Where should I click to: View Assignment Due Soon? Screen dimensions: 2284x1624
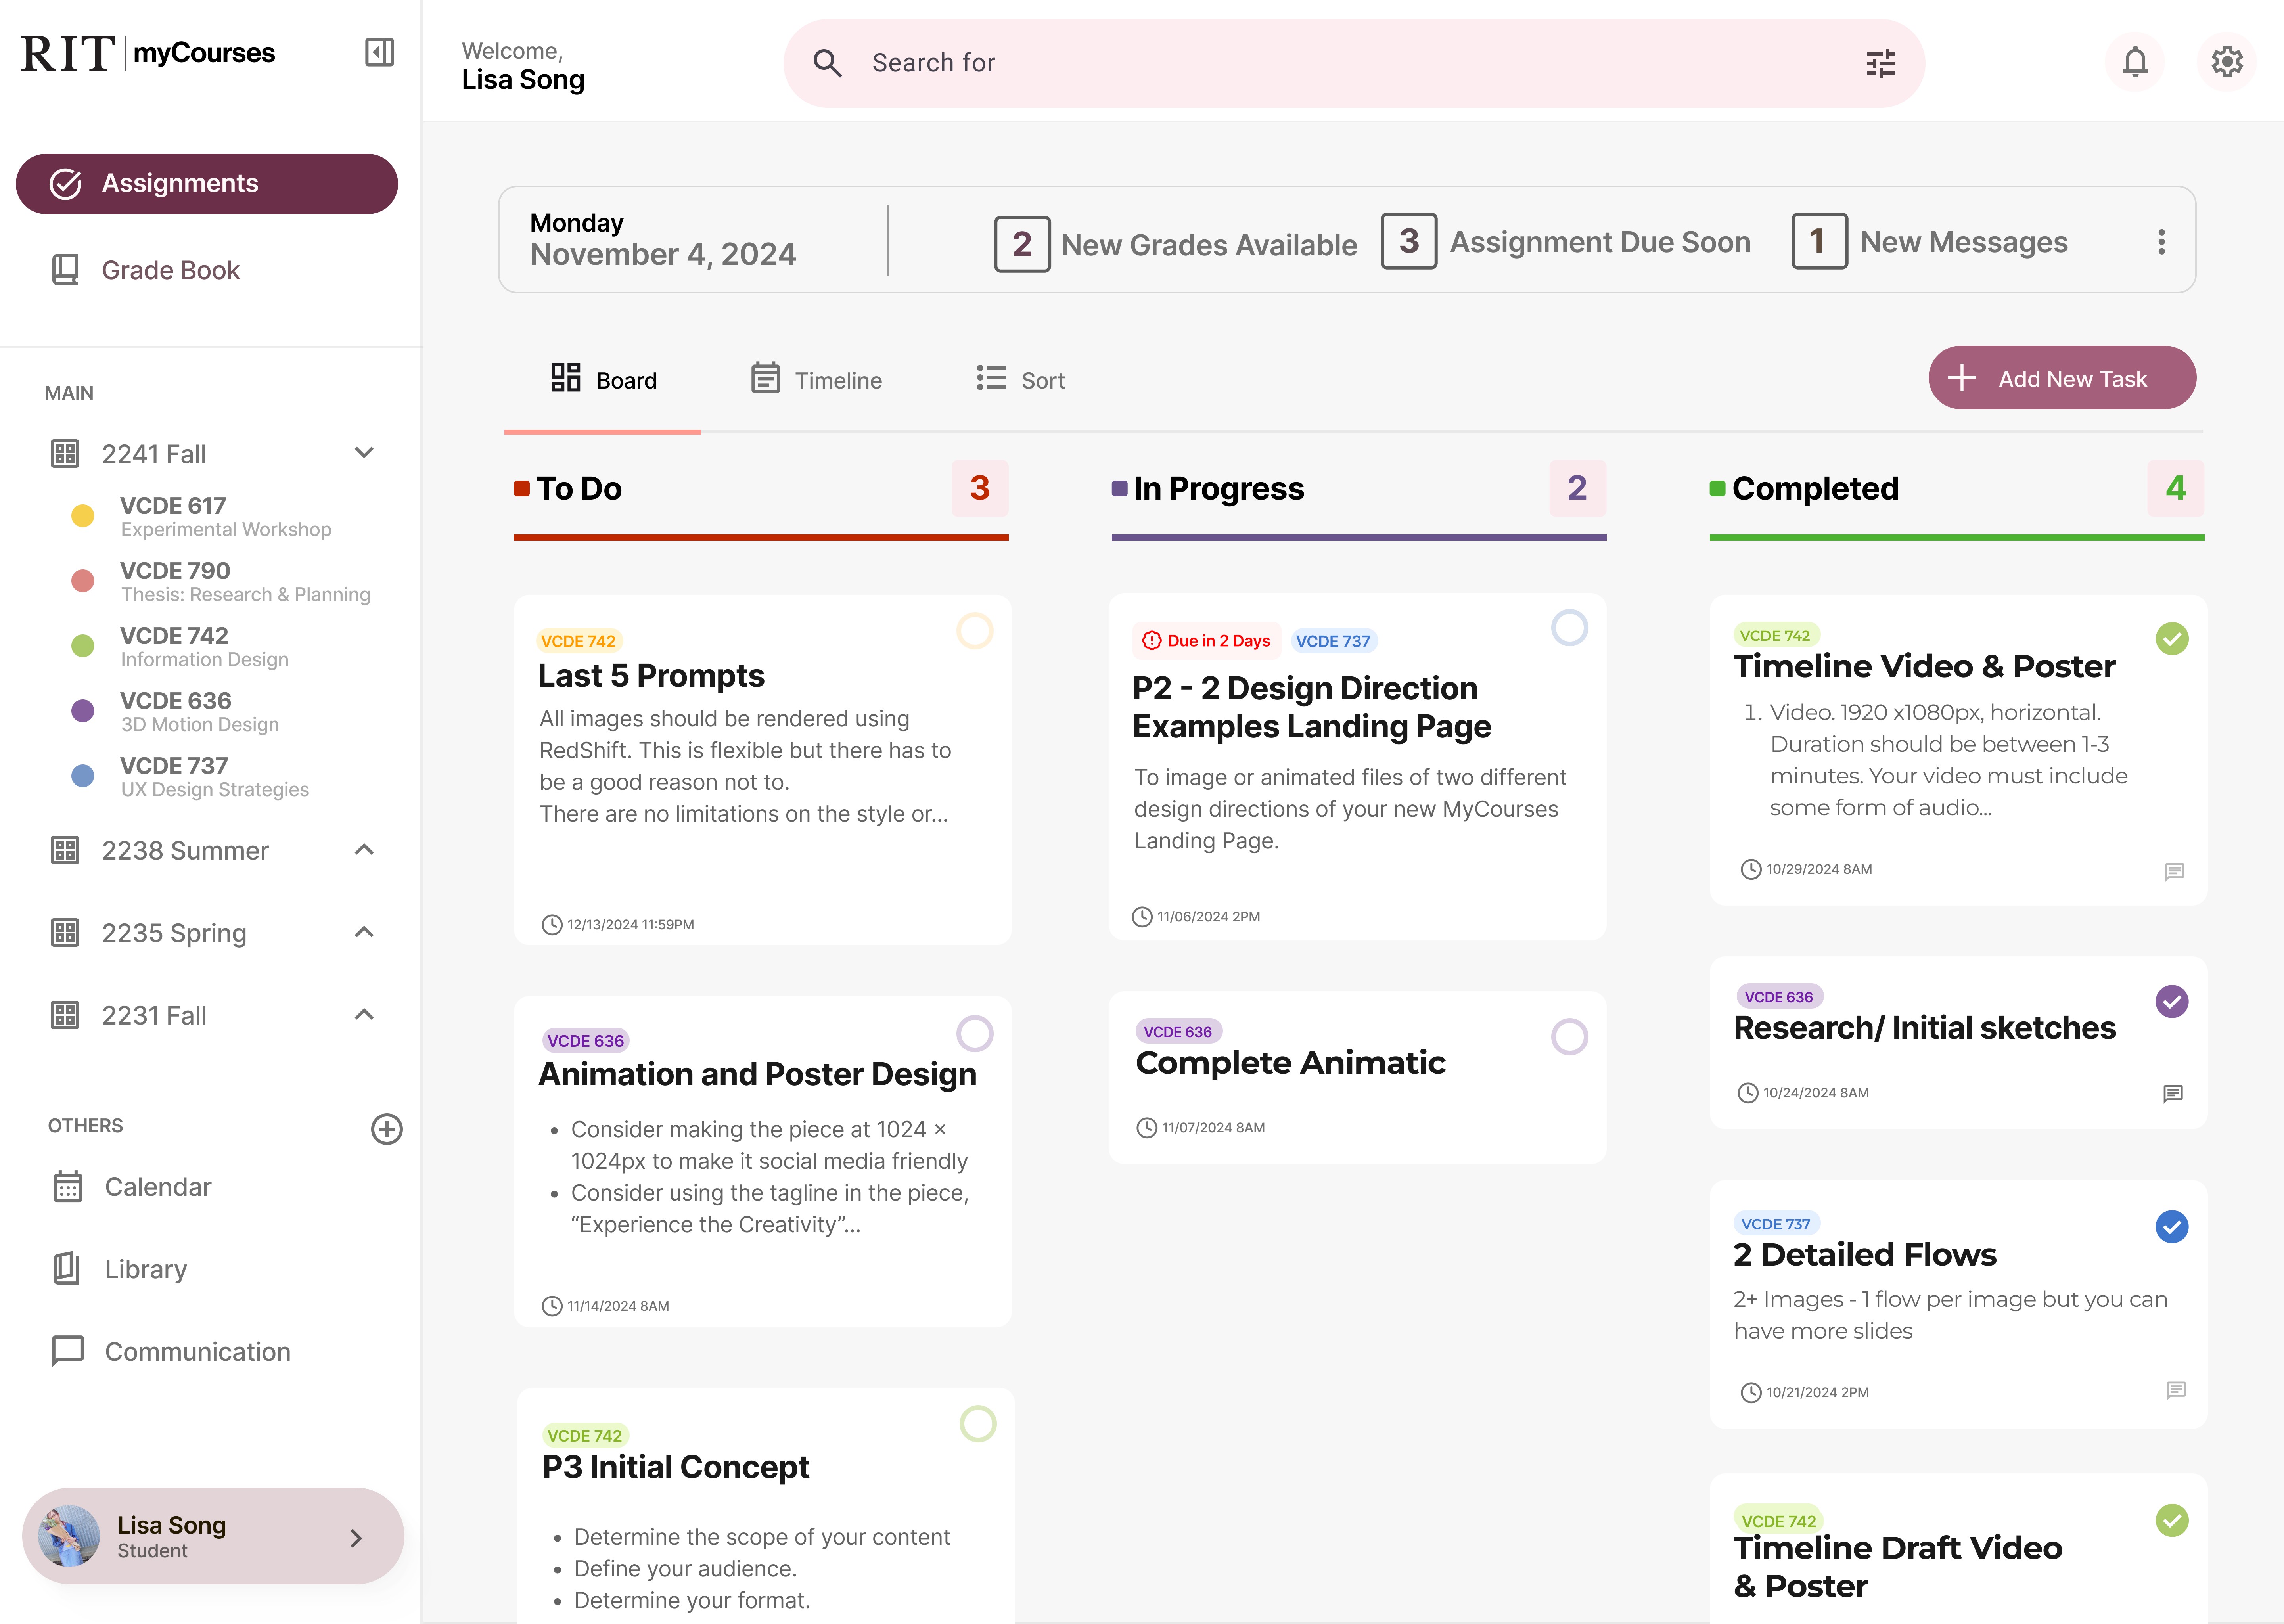pyautogui.click(x=1566, y=242)
